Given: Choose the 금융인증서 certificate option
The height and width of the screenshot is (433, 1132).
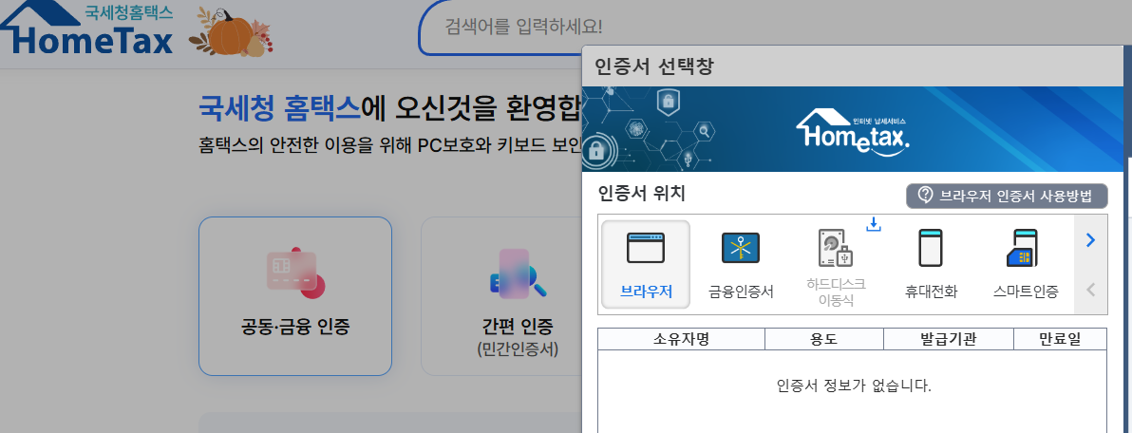Looking at the screenshot, I should (x=741, y=264).
